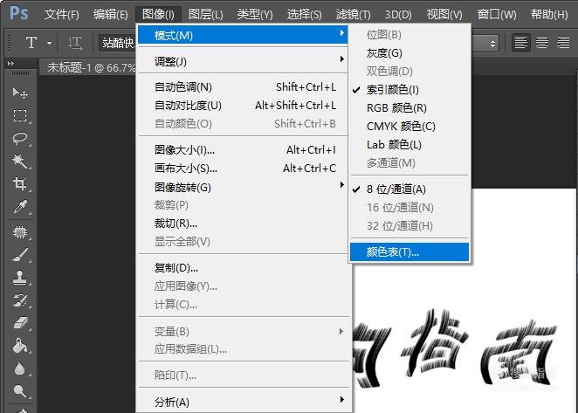578x413 pixels.
Task: Switch to RGB 颜色(R) mode
Action: click(x=409, y=108)
